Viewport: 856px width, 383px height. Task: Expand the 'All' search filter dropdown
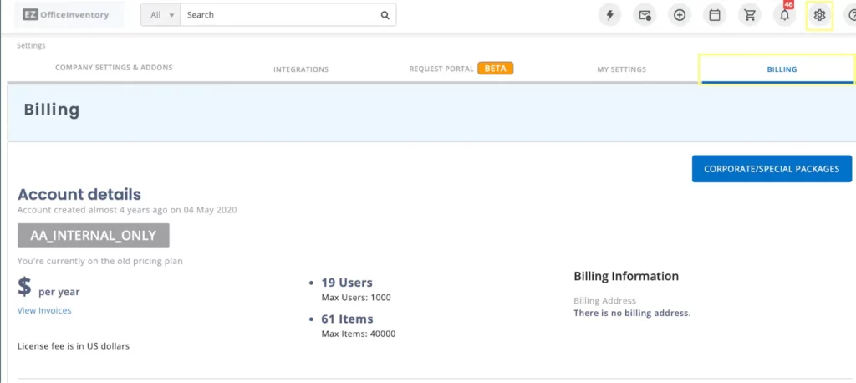pos(160,15)
